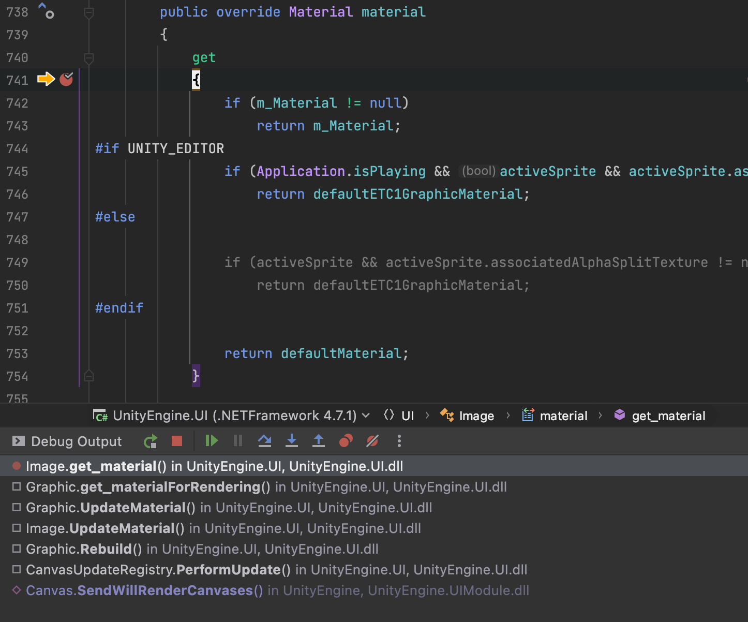Select the Canvas.SendWillRenderCanvases() stack frame

click(x=374, y=590)
